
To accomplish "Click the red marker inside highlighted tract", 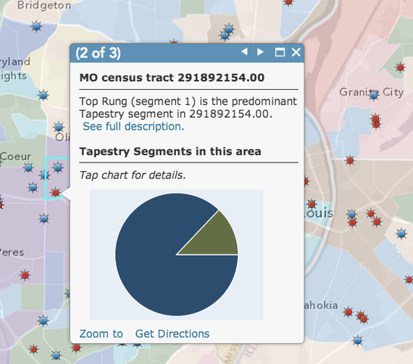I will [x=55, y=193].
